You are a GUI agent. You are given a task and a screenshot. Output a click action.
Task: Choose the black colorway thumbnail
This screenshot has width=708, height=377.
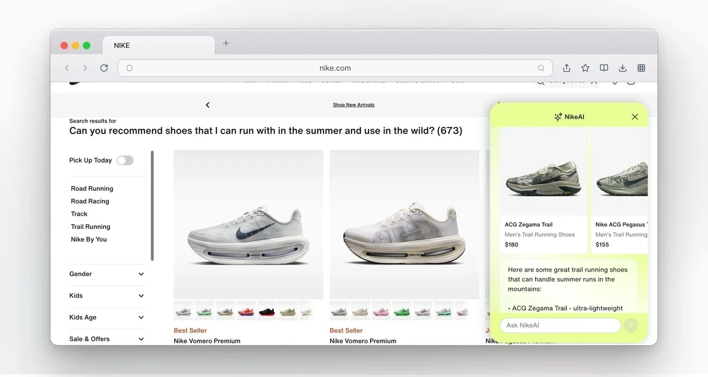pos(267,311)
